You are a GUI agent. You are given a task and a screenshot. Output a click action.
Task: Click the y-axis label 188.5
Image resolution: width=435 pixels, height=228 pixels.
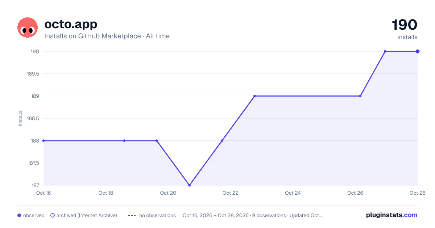(x=33, y=118)
